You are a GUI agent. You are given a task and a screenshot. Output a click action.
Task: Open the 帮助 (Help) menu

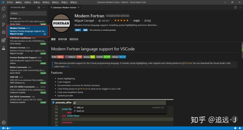74,2
